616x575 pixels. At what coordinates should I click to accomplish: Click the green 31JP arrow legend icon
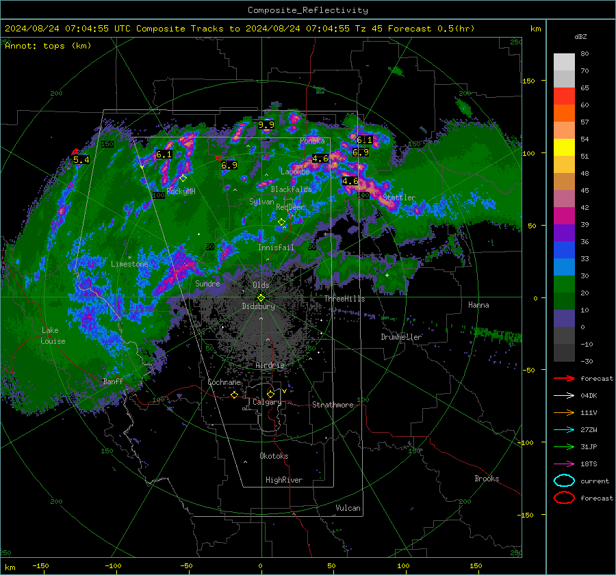point(564,446)
